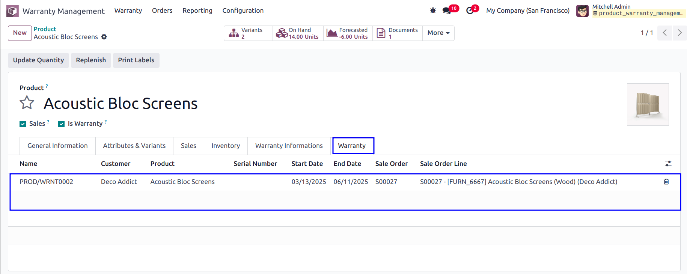Viewport: 687px width, 274px height.
Task: Open Variants 2 stat button
Action: pyautogui.click(x=249, y=33)
